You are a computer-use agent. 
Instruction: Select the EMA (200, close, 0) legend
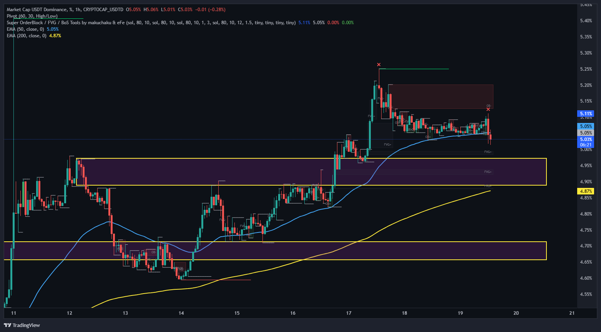pos(27,36)
